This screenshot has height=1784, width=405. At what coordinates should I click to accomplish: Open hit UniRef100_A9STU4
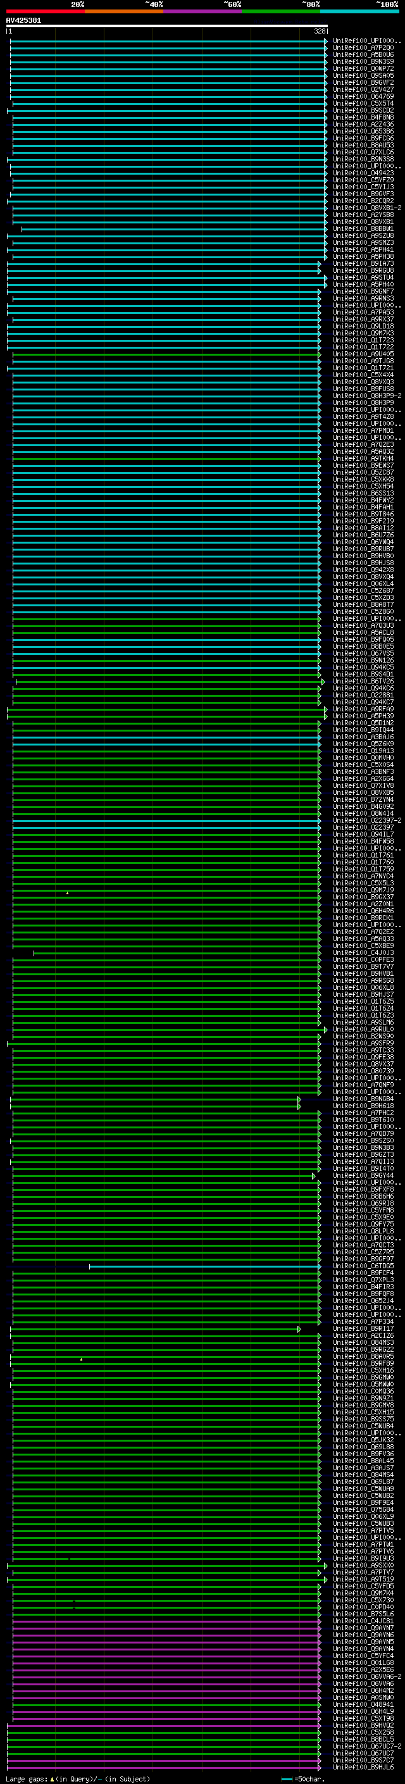363,278
